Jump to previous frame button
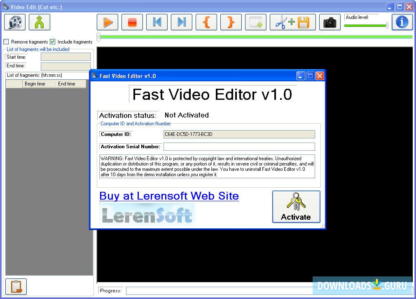The height and width of the screenshot is (299, 416). pyautogui.click(x=157, y=22)
